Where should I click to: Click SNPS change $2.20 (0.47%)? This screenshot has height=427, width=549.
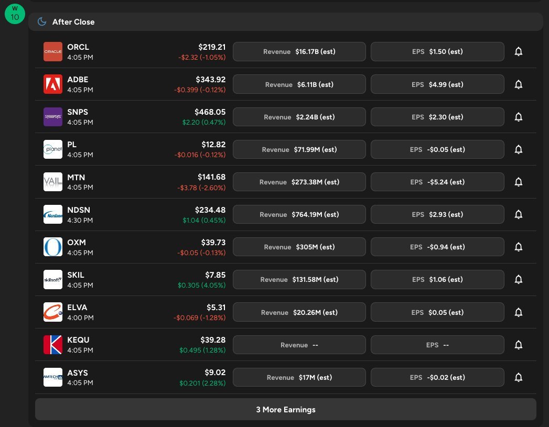coord(204,123)
